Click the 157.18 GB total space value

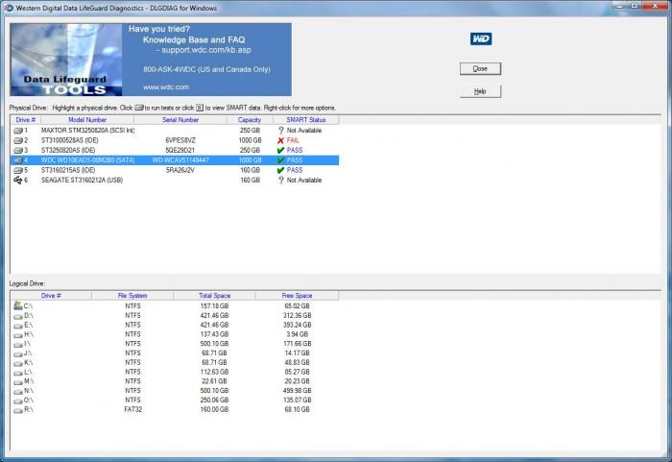coord(214,306)
